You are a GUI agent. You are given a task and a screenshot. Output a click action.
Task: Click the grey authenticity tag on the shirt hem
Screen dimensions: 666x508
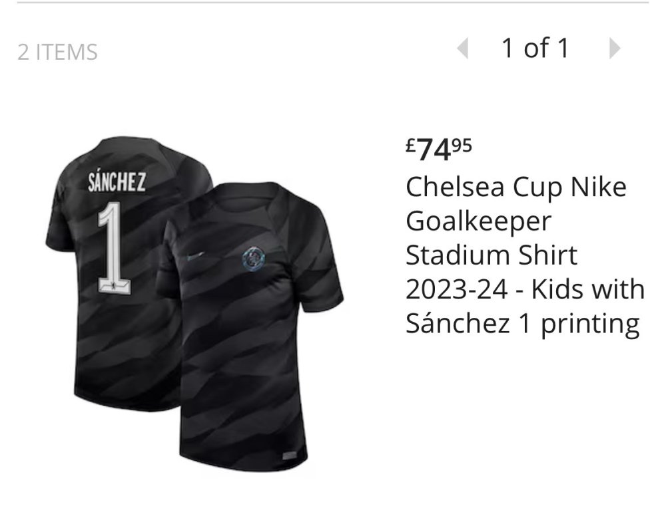pos(289,455)
